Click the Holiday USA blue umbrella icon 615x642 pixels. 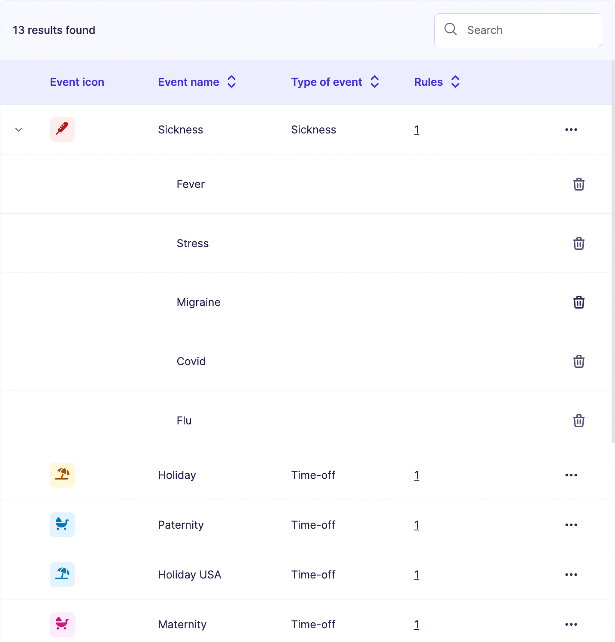62,575
